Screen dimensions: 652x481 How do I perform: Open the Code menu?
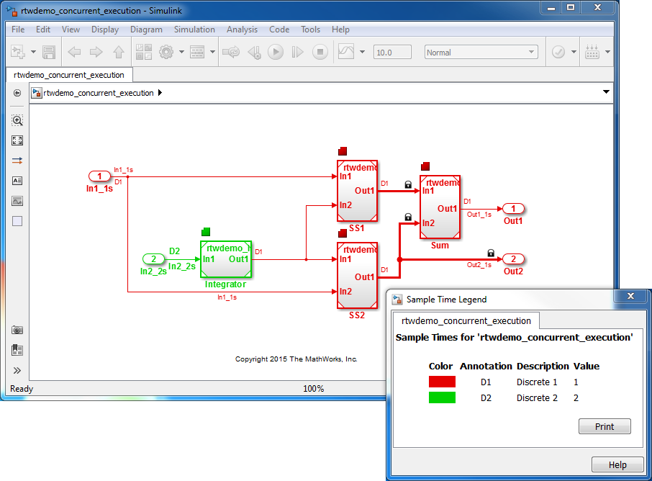point(279,30)
